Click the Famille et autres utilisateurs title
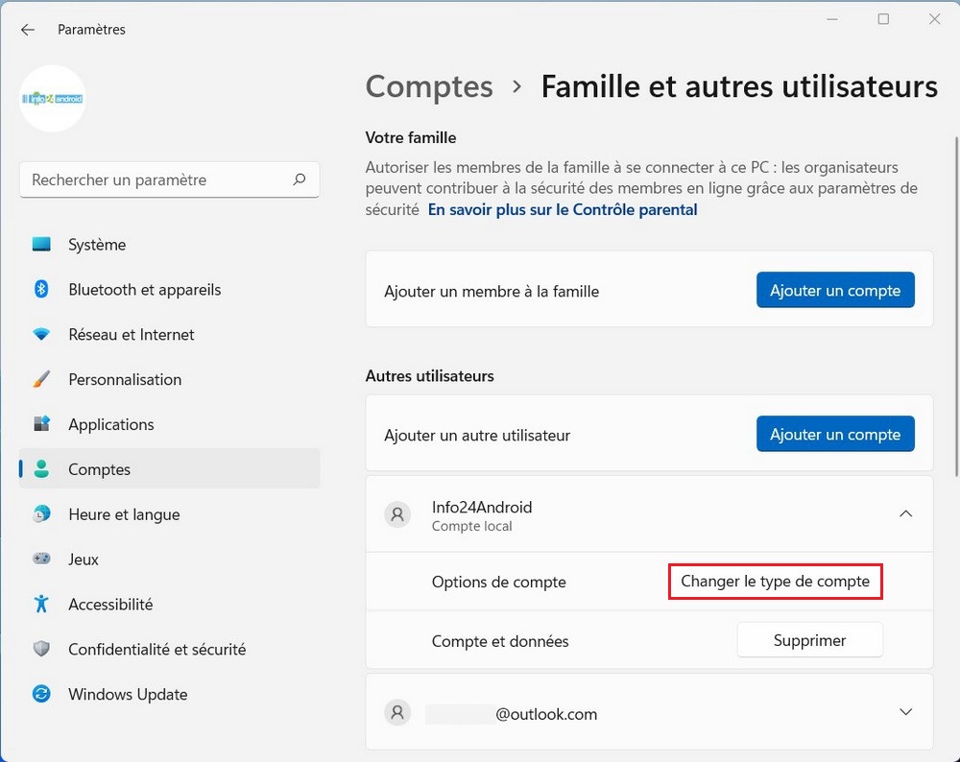 click(x=739, y=85)
